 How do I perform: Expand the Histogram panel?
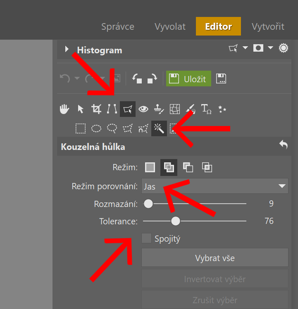pos(67,49)
